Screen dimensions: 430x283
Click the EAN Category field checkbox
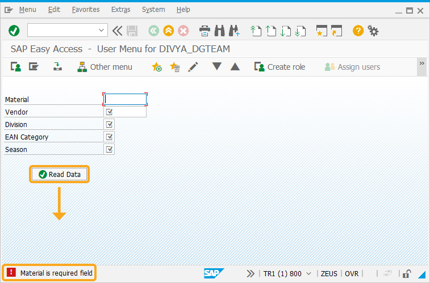(x=109, y=137)
